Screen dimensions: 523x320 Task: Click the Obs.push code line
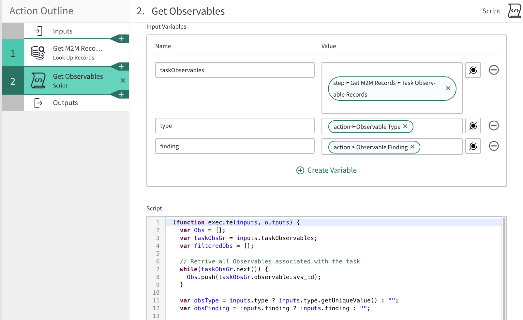254,277
